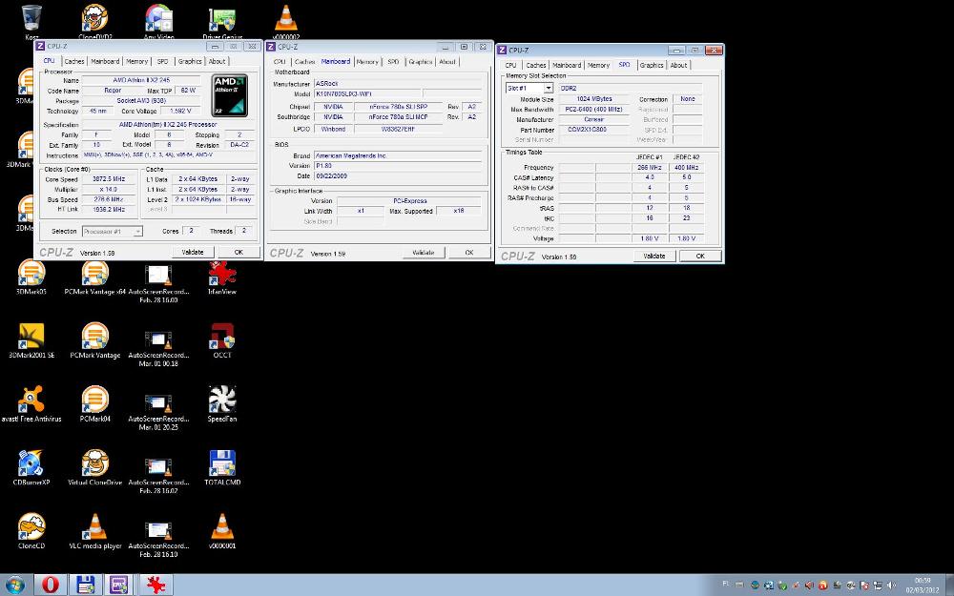
Task: Open the SpeedFan desktop shortcut
Action: tap(222, 403)
